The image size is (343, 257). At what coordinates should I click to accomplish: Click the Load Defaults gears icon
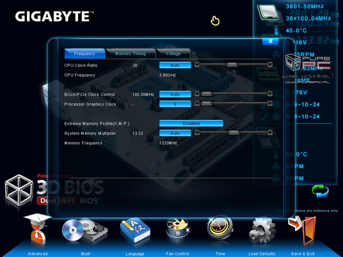pos(262,231)
